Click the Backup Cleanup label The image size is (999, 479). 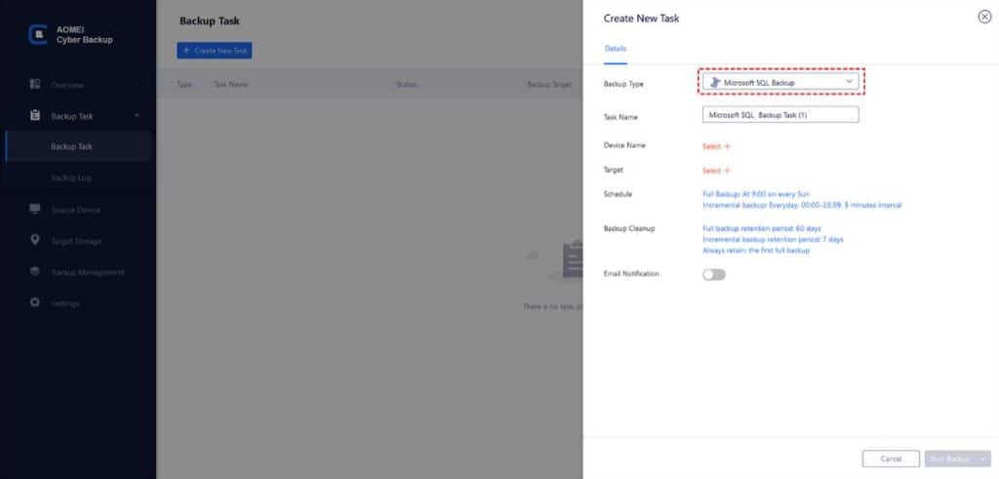[629, 228]
